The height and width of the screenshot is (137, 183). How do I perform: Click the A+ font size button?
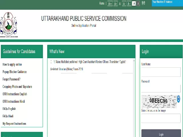(116, 4)
